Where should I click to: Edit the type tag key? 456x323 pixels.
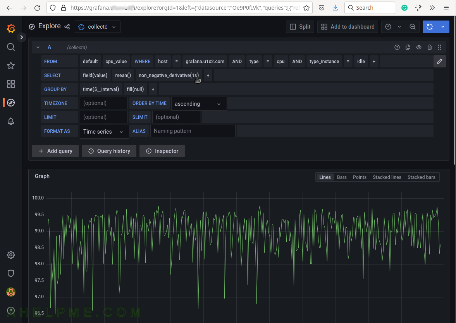[x=254, y=61]
